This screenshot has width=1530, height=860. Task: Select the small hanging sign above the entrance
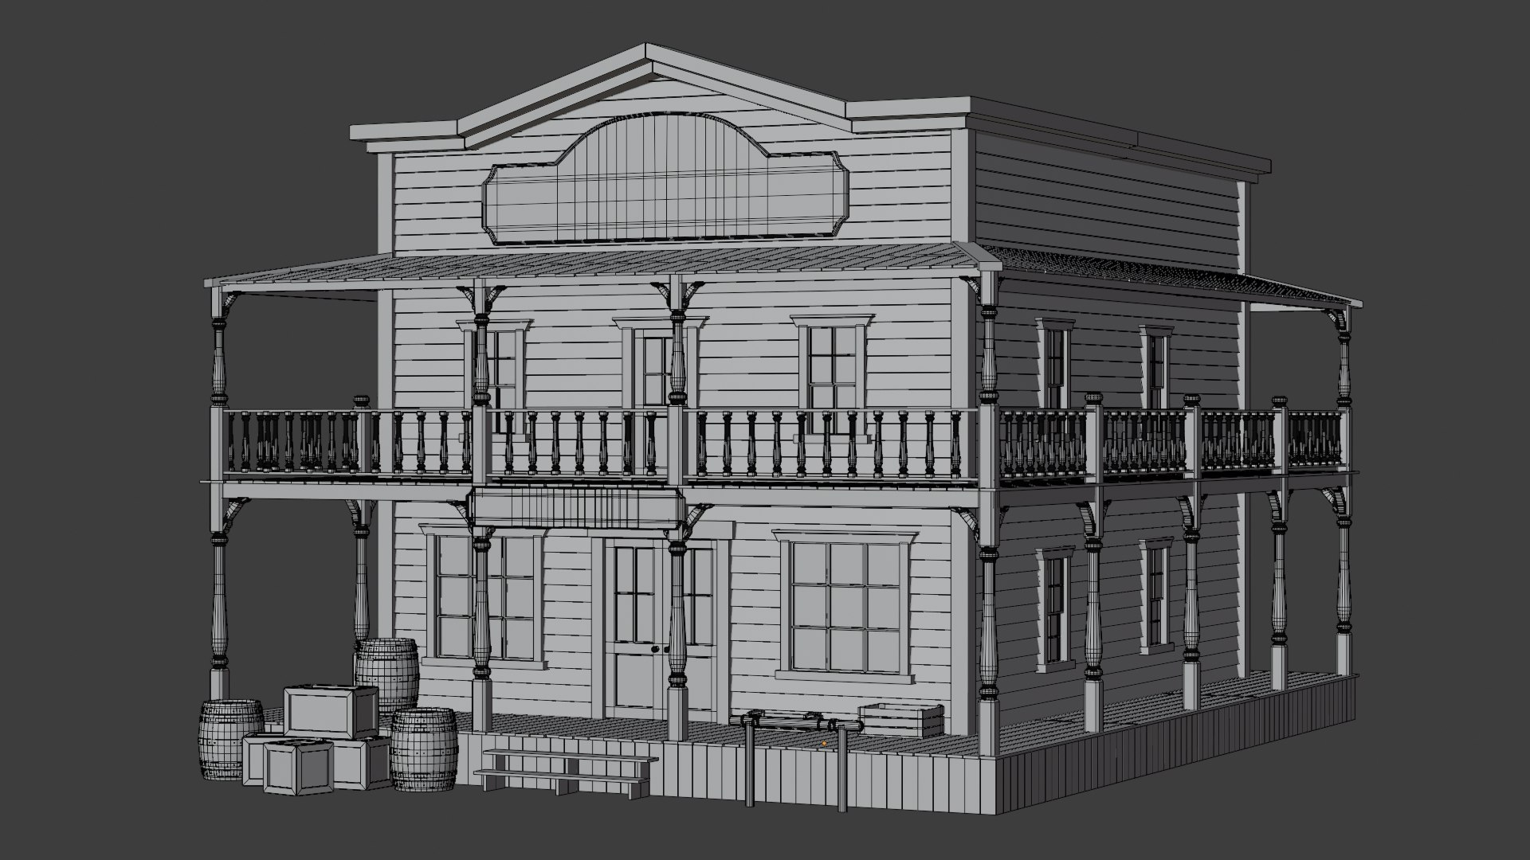[576, 508]
